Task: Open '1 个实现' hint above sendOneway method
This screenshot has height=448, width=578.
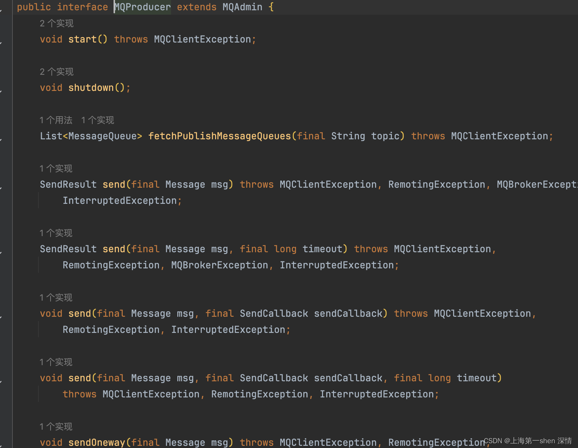Action: pos(56,427)
